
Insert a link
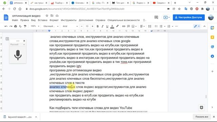[x=123, y=26]
